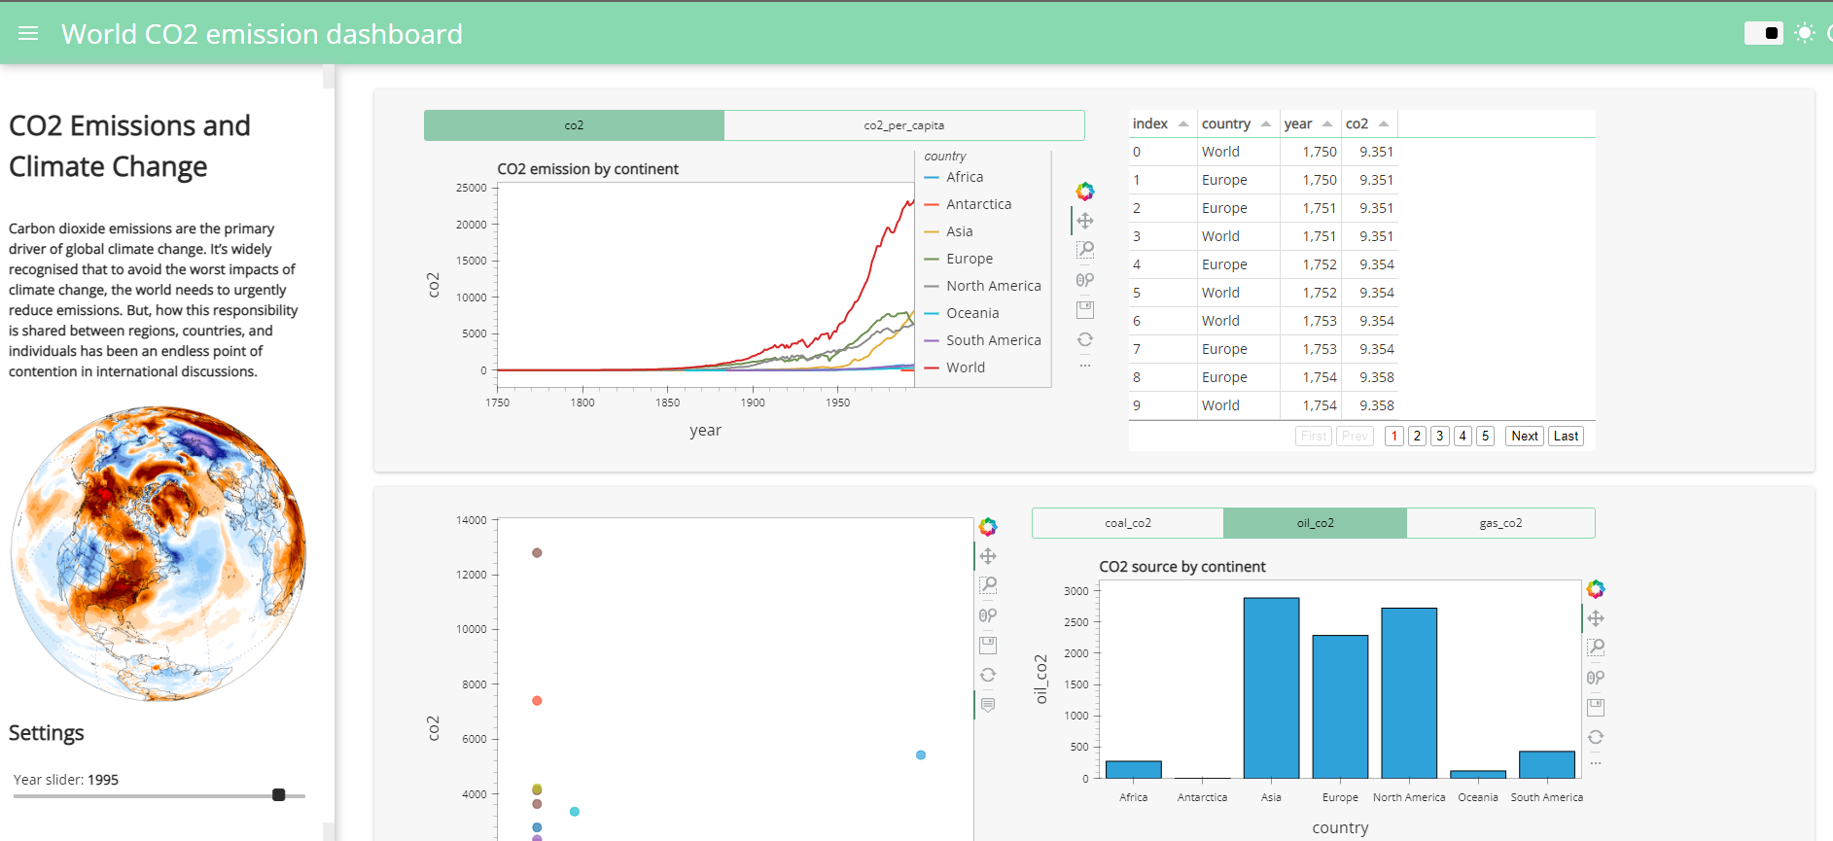The image size is (1833, 841).
Task: Click the North America bar in bar chart
Action: click(1409, 693)
